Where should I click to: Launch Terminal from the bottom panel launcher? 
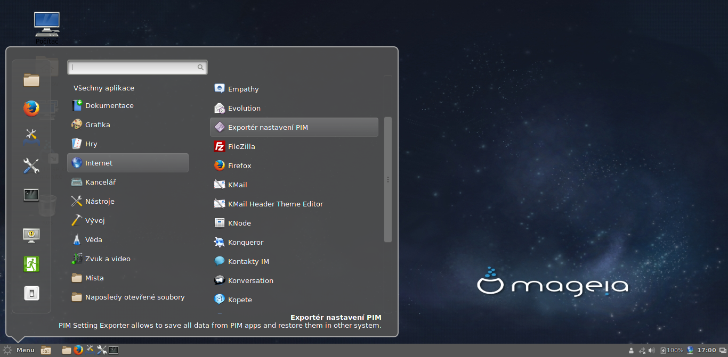(114, 350)
